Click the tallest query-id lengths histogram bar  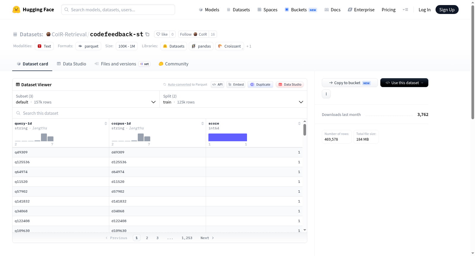[44, 137]
